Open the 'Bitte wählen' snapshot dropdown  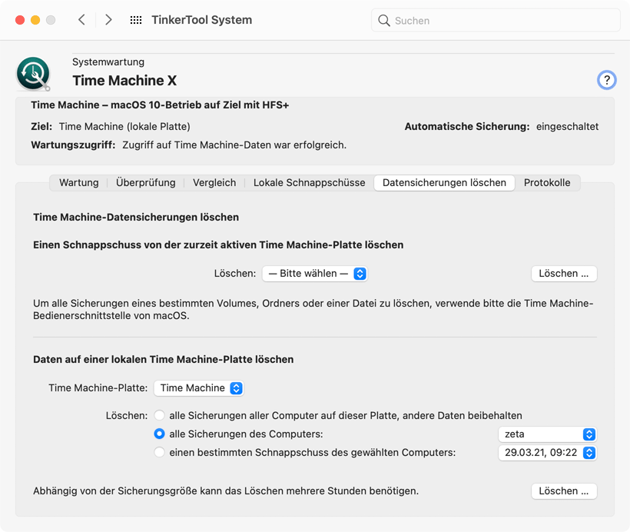[314, 274]
